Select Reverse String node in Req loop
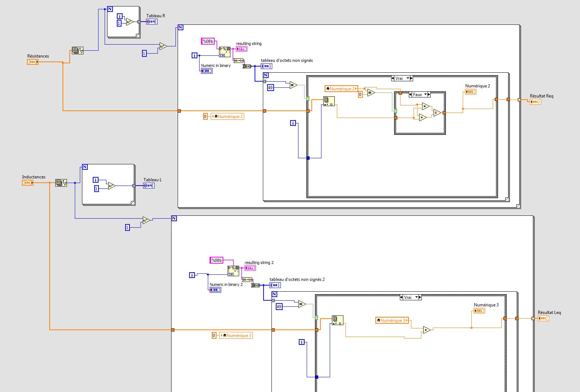580x392 pixels. click(239, 60)
